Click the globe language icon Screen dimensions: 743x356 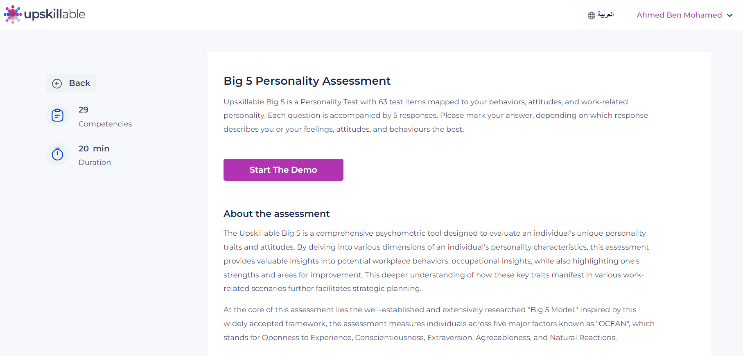[592, 16]
